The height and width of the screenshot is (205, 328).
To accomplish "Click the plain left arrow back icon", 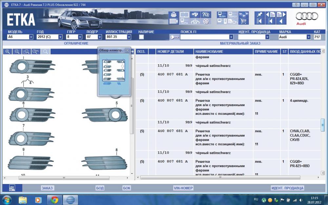I will [281, 21].
